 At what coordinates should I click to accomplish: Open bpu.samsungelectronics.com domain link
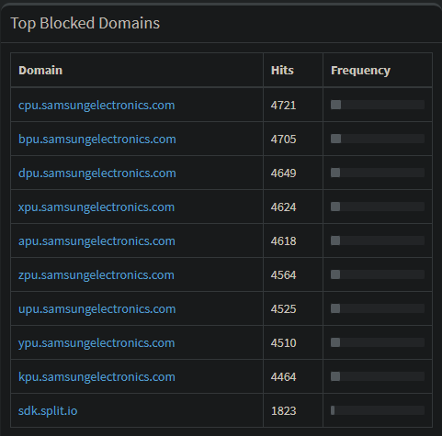pyautogui.click(x=97, y=140)
